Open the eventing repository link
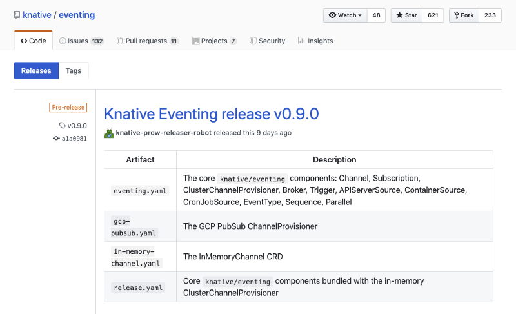Viewport: 516px width, 314px height. (77, 15)
